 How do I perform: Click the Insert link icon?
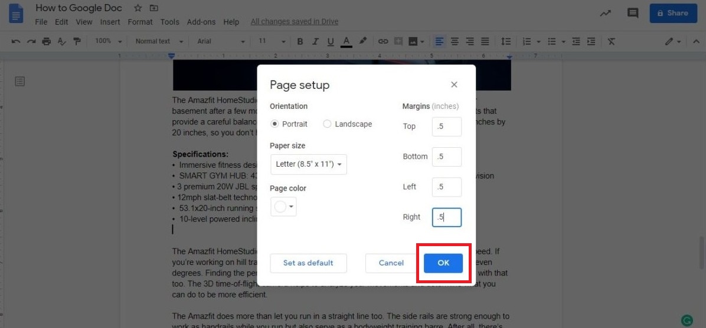click(383, 41)
